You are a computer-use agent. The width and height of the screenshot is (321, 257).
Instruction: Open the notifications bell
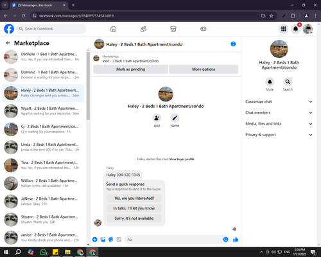[295, 29]
